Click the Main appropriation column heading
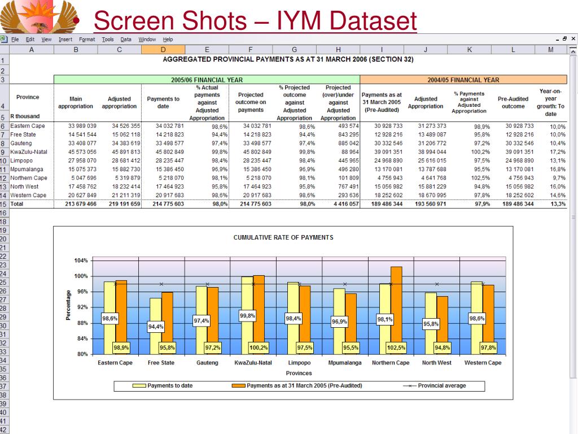 [76, 103]
